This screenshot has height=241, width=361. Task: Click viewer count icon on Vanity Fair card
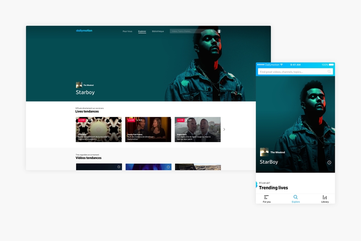[137, 120]
